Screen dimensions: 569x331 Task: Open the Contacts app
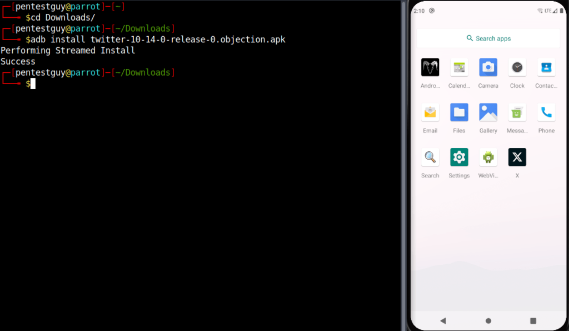(x=546, y=67)
